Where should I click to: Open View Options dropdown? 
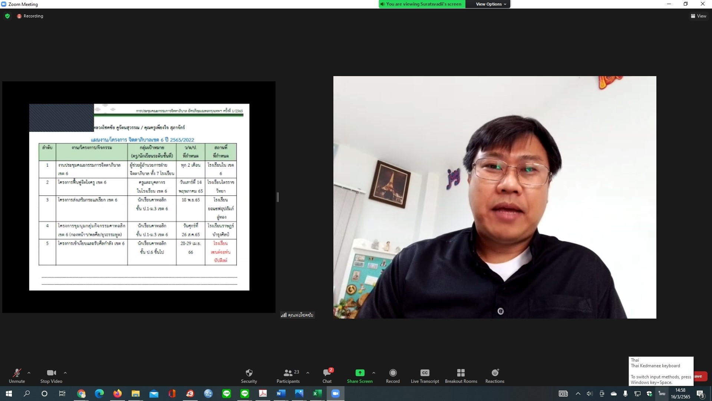point(491,4)
